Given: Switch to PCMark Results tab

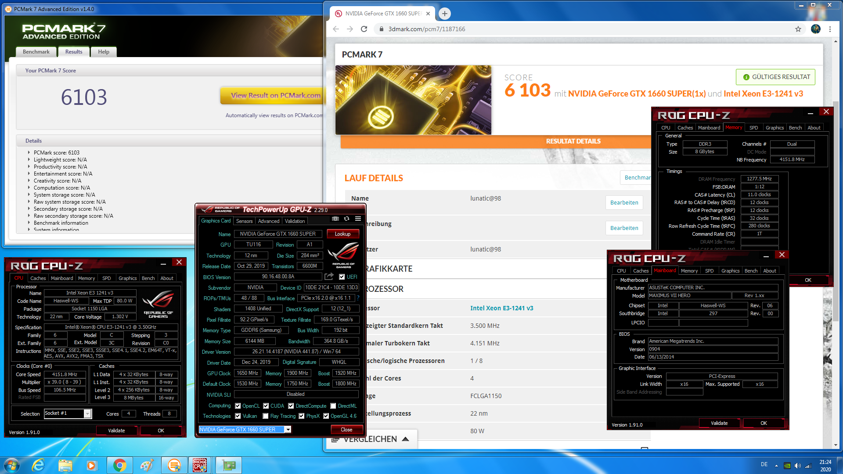Looking at the screenshot, I should pos(74,52).
